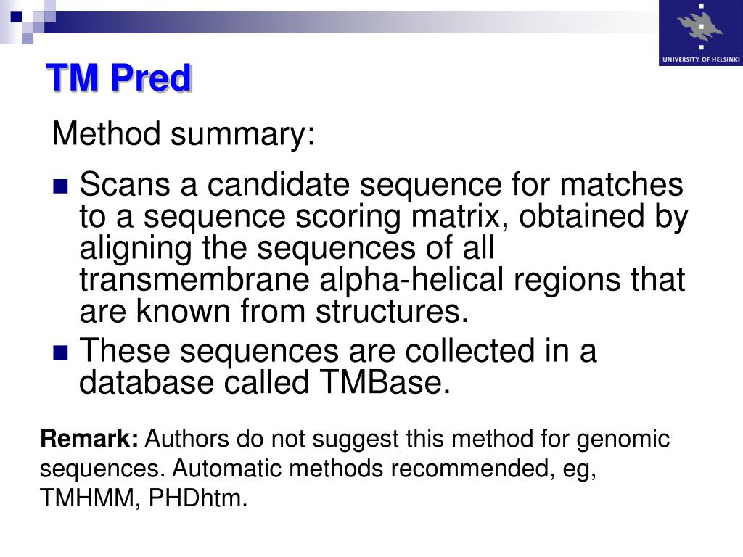Screen dimensions: 743x557
Task: Click the dark blue square decoration top-left
Action: 17,17
